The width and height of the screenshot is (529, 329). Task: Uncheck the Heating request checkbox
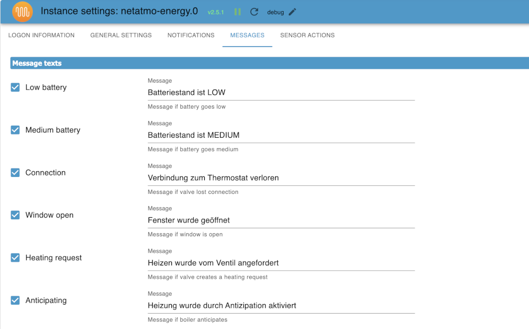(x=15, y=257)
